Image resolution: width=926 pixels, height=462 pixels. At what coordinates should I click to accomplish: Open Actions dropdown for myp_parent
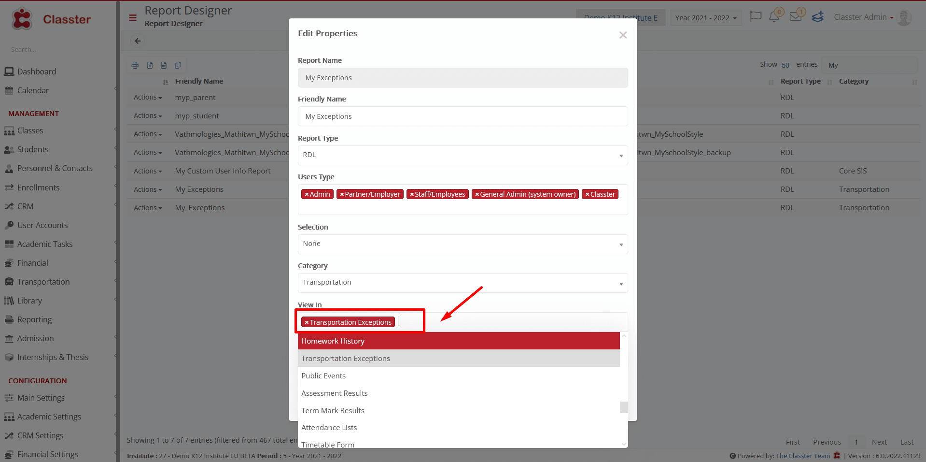[148, 97]
